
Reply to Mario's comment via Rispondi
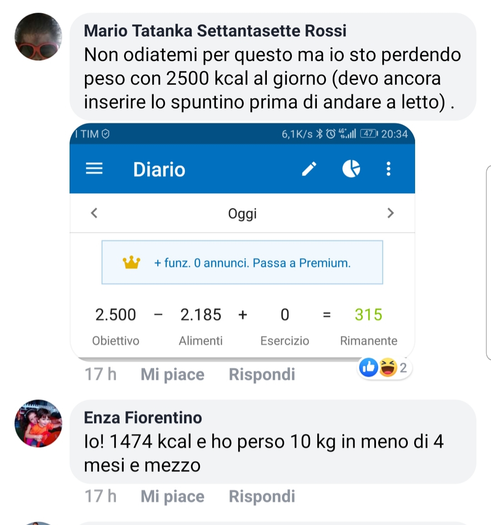(262, 374)
